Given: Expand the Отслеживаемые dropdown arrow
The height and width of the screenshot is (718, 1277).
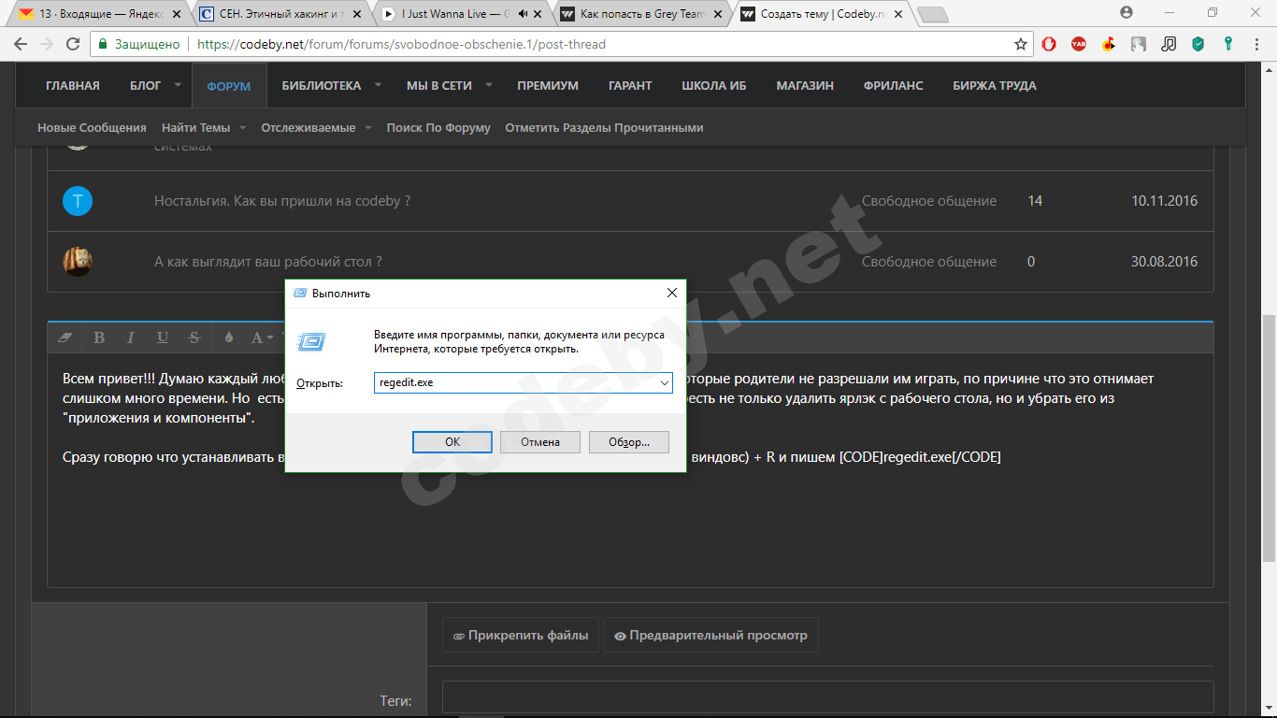Looking at the screenshot, I should [x=367, y=127].
